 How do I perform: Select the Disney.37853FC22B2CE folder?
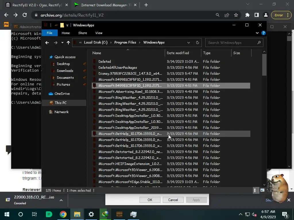pyautogui.click(x=171, y=74)
